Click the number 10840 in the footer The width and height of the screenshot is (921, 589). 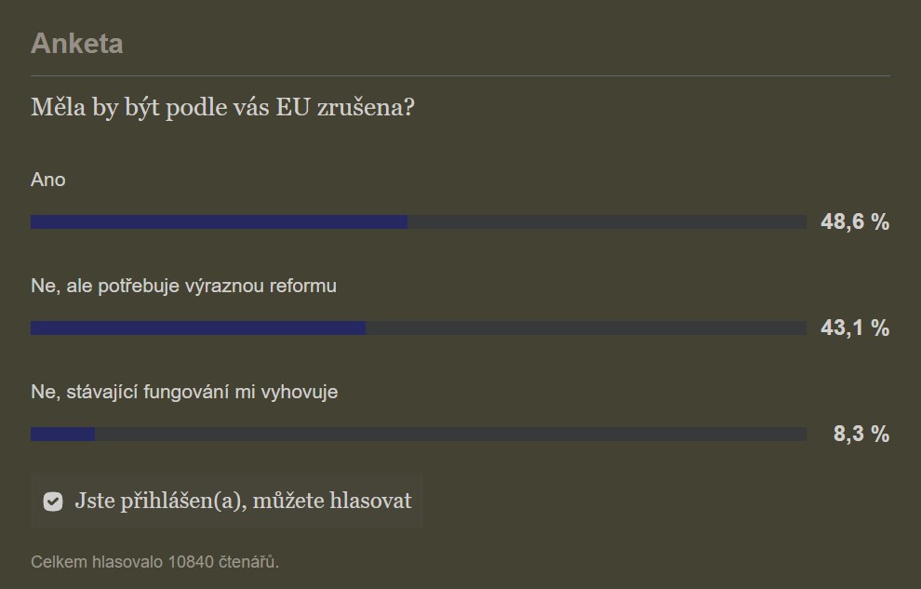pyautogui.click(x=191, y=562)
